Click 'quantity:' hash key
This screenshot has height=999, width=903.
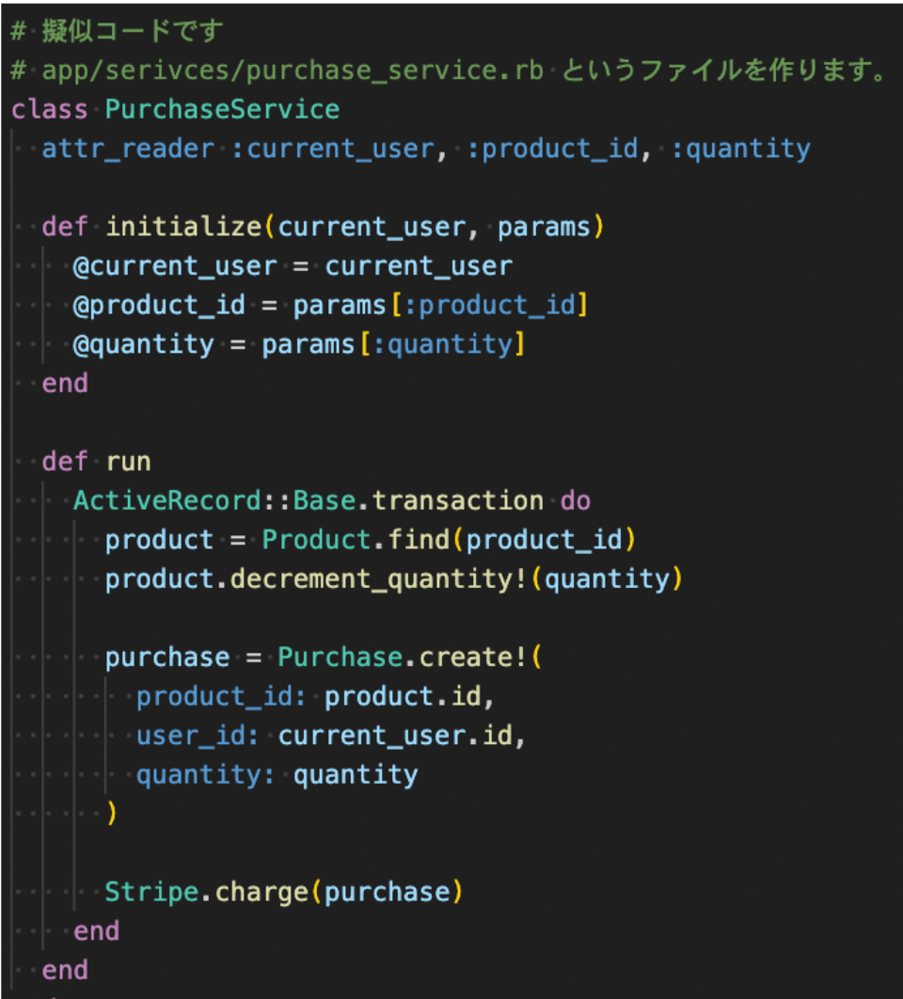coord(206,775)
